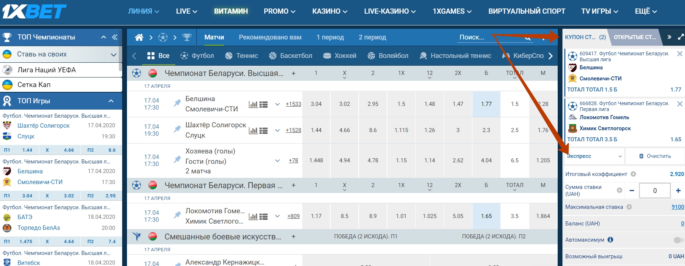This screenshot has height=266, width=685.
Task: Switch to the Матчи tab
Action: 214,37
